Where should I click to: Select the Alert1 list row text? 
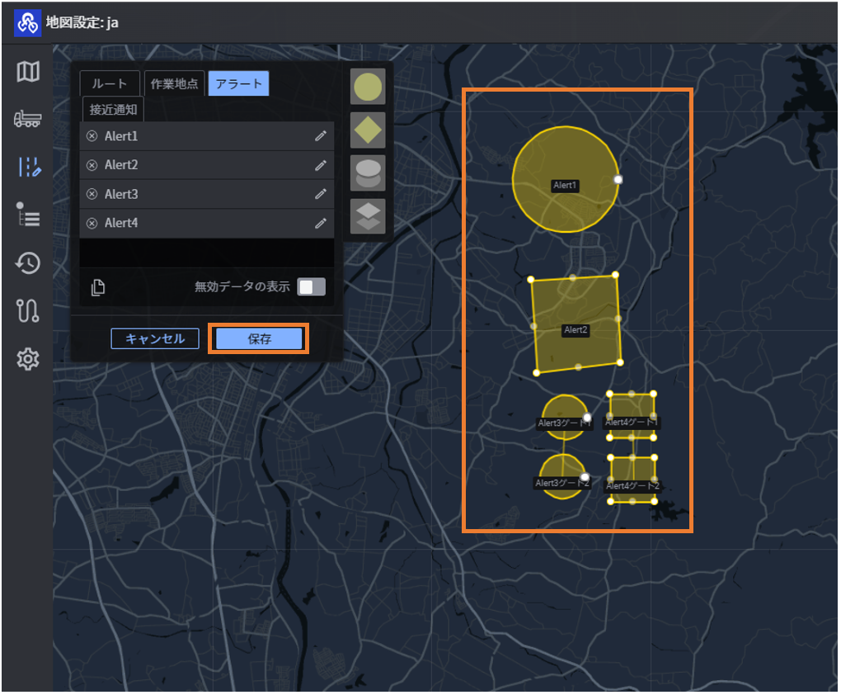click(121, 136)
